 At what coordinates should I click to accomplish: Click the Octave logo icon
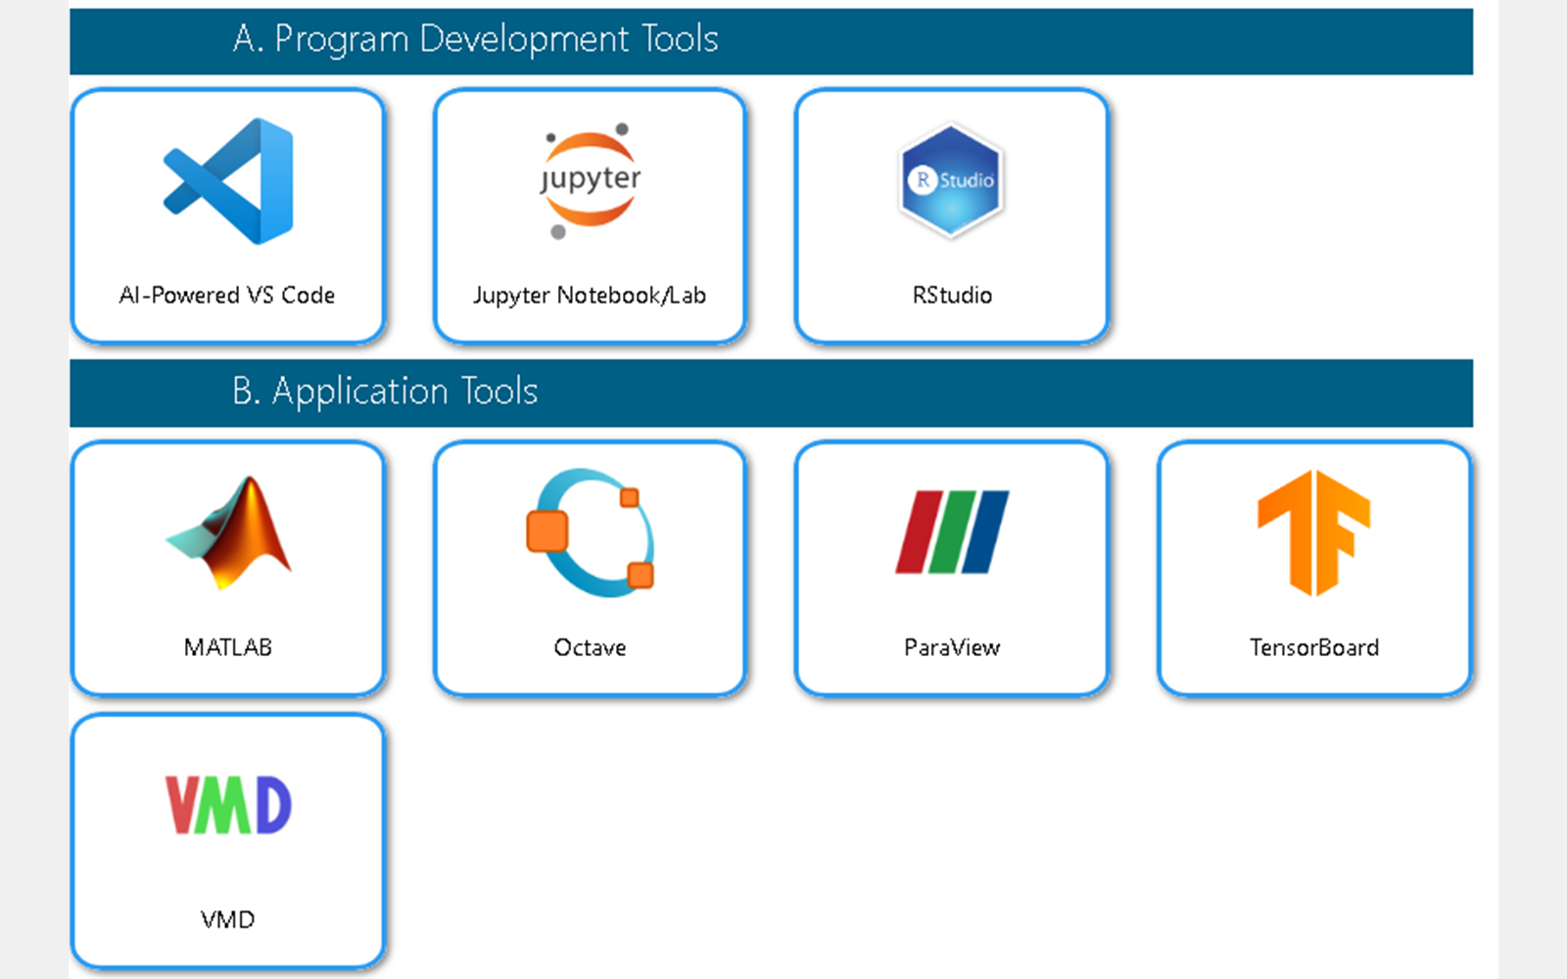[x=590, y=534]
